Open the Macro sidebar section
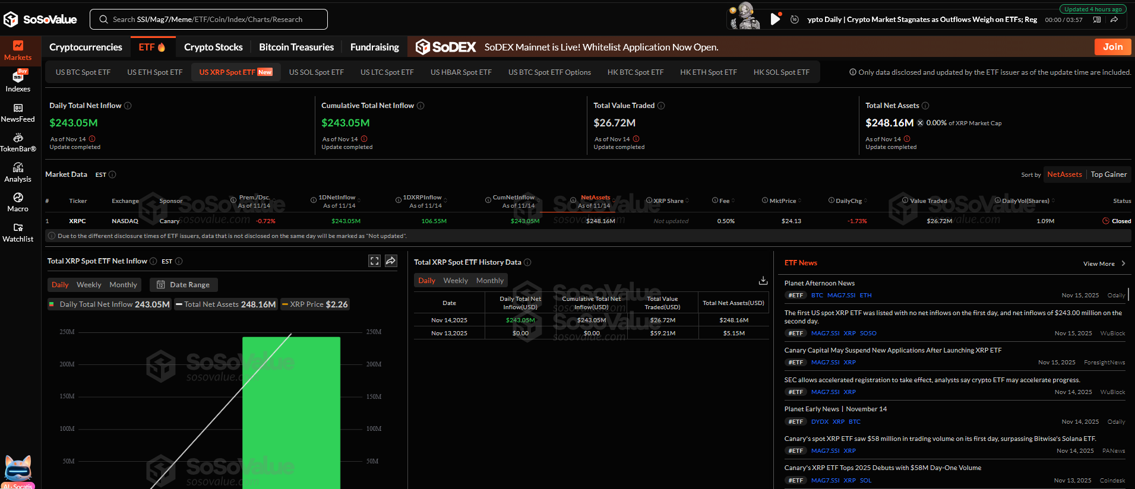The width and height of the screenshot is (1135, 489). coord(18,202)
